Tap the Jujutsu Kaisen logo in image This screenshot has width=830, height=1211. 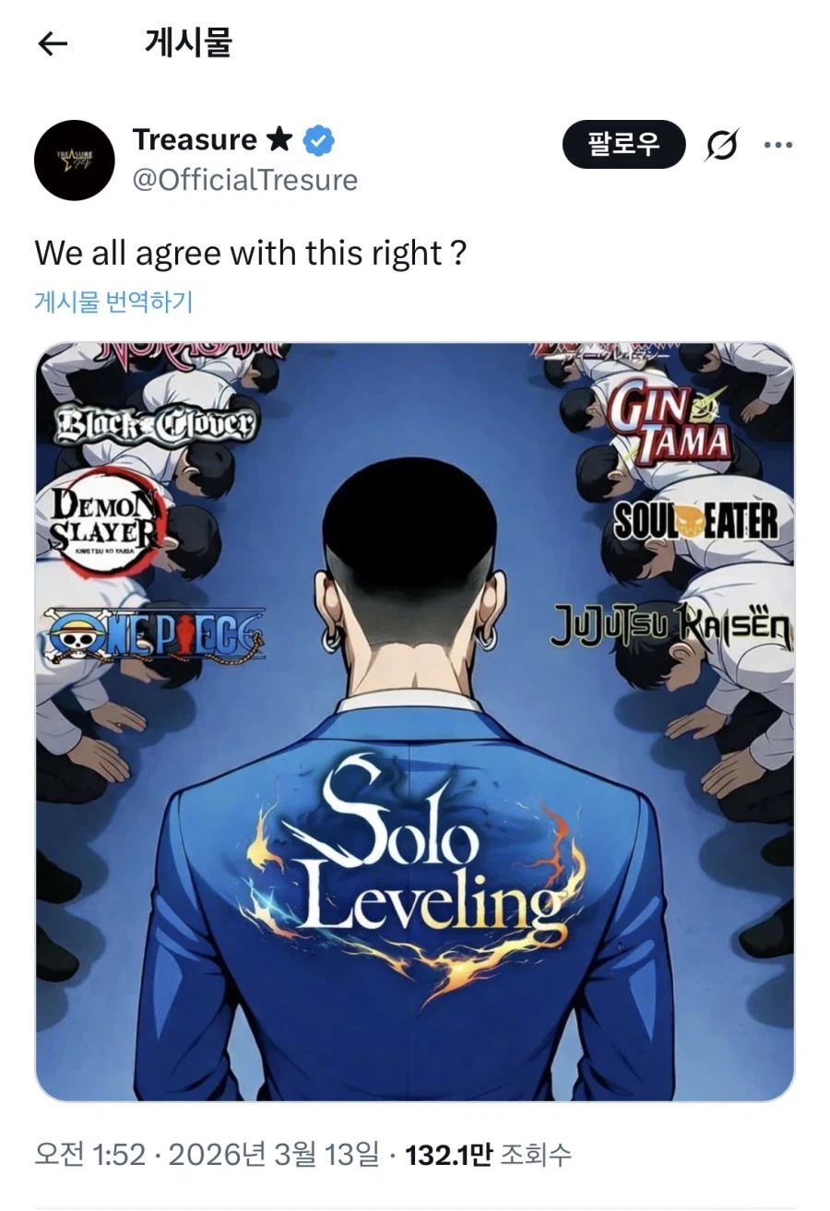coord(670,626)
